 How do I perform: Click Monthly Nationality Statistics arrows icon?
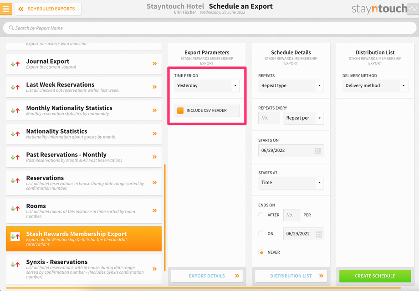point(15,110)
